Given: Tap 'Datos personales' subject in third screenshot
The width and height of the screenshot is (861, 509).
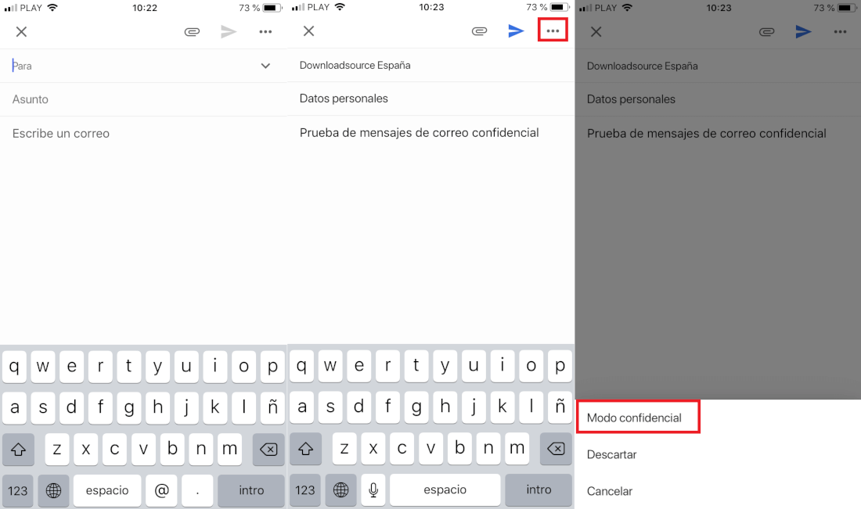Looking at the screenshot, I should point(631,99).
